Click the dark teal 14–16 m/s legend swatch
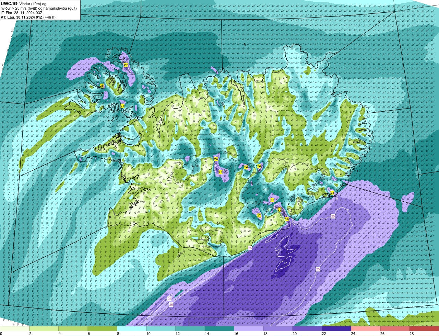The image size is (439, 336). (219, 328)
